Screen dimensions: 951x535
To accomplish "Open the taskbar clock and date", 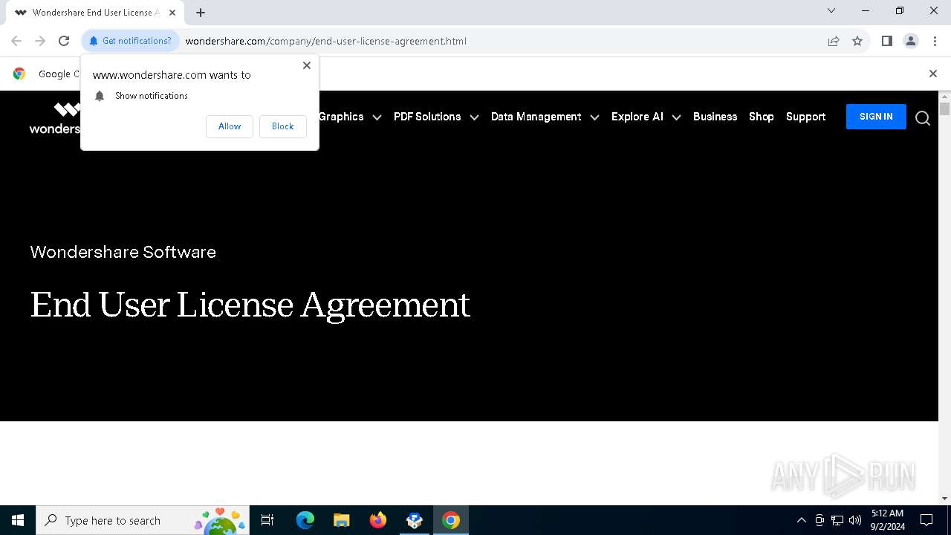I will [887, 520].
